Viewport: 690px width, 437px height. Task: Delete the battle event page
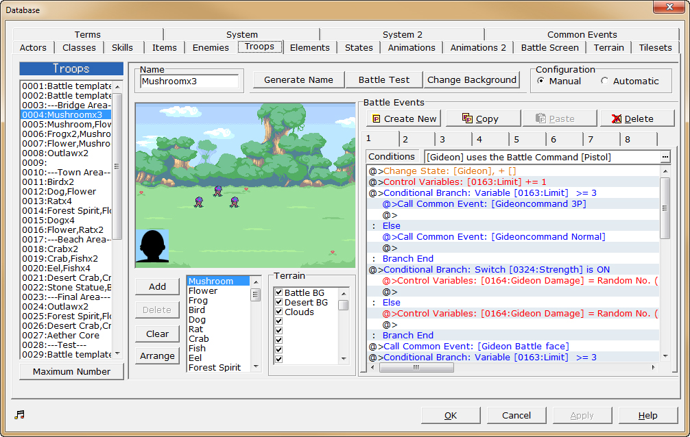(x=637, y=118)
